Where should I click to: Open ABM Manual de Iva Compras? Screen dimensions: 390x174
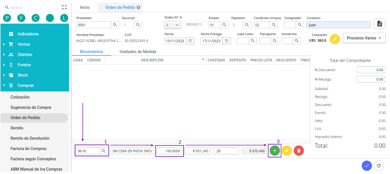36,169
